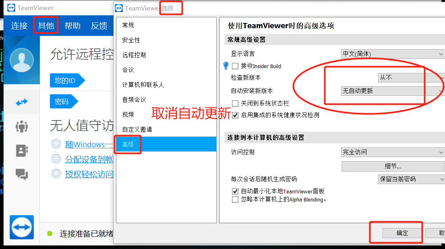Open the 保留当前密码 dropdown
This screenshot has width=445, height=249.
[412, 179]
